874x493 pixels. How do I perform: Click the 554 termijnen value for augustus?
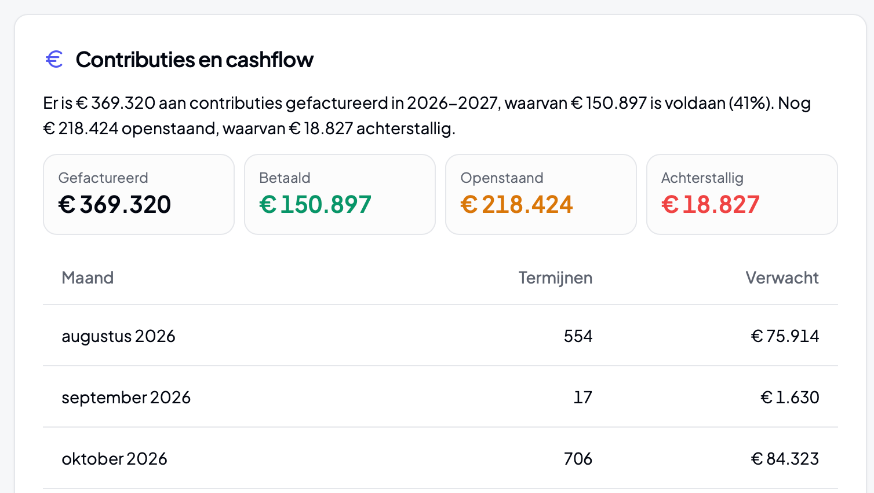point(578,336)
